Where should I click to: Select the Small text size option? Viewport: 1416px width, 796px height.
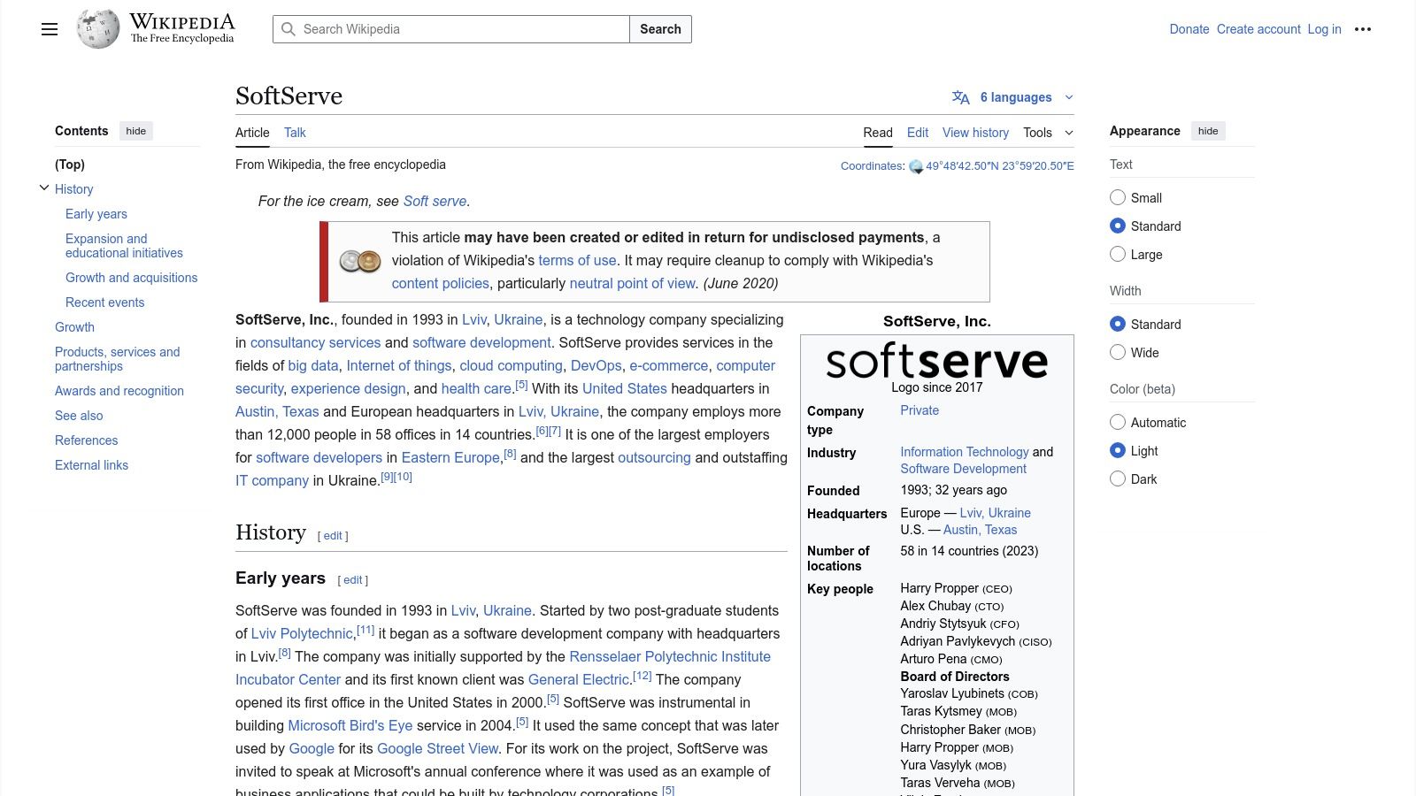pos(1118,198)
